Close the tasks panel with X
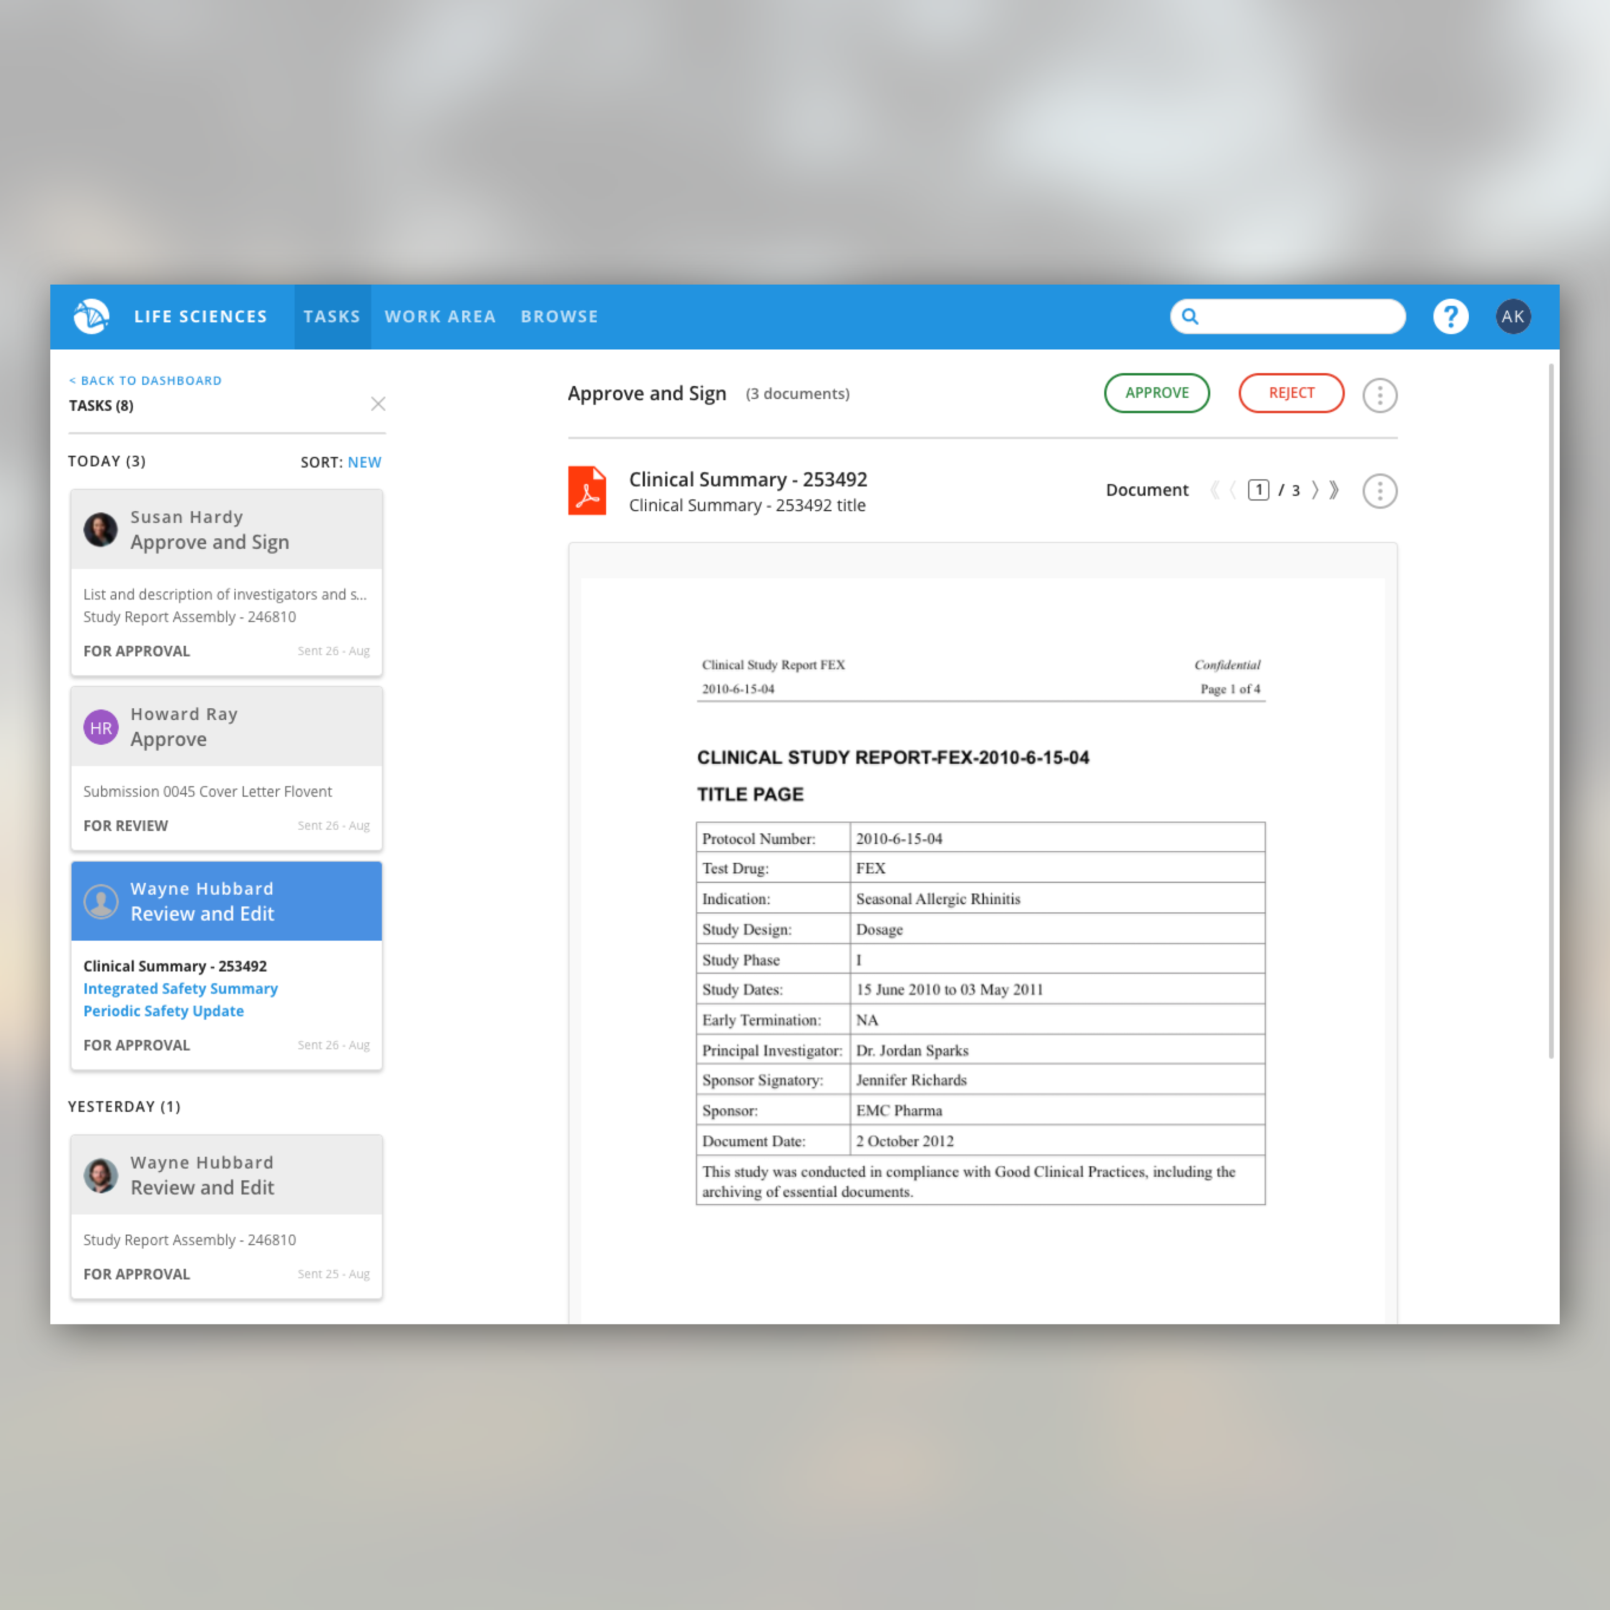The image size is (1610, 1610). [377, 404]
